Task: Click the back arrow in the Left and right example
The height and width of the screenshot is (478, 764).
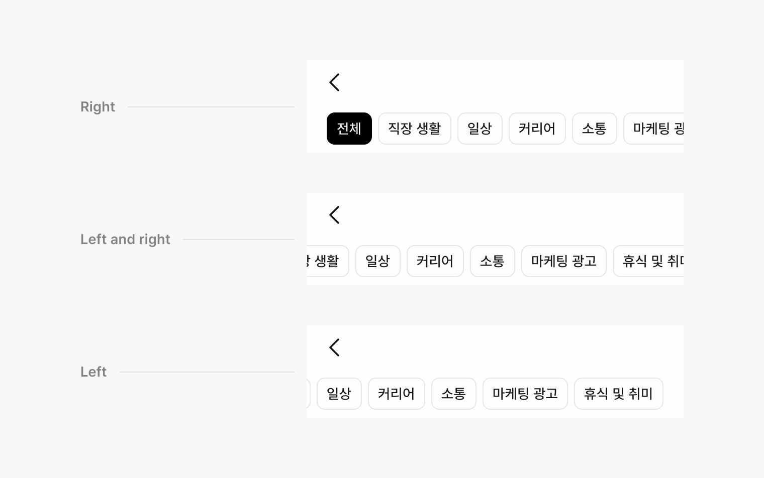Action: coord(334,215)
